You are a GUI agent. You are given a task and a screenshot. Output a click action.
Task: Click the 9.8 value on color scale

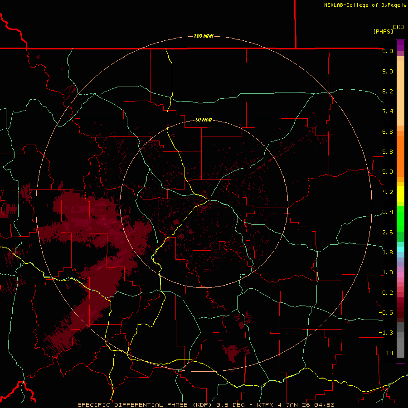(388, 51)
